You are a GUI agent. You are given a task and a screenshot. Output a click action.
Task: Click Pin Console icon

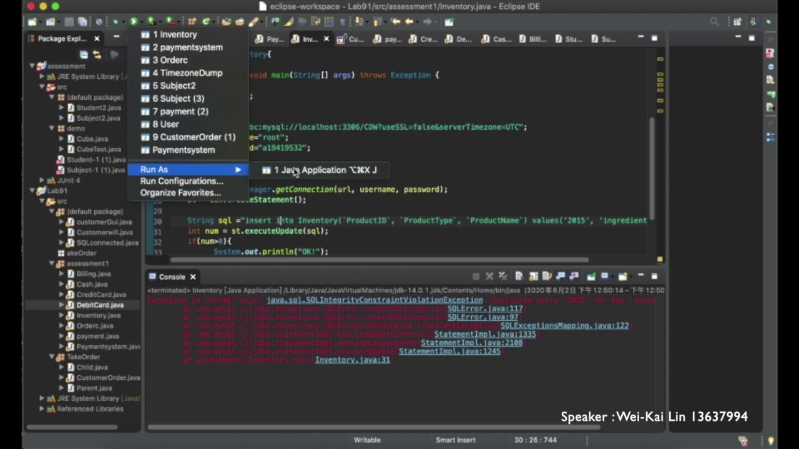tap(591, 276)
